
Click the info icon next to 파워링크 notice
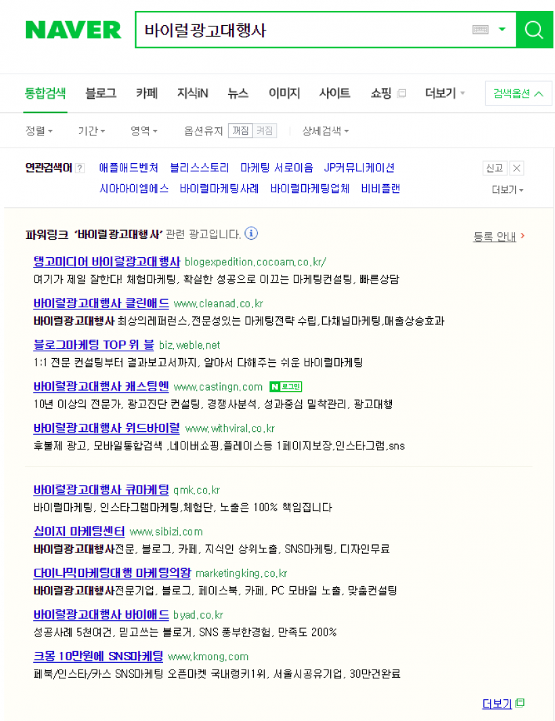coord(251,234)
